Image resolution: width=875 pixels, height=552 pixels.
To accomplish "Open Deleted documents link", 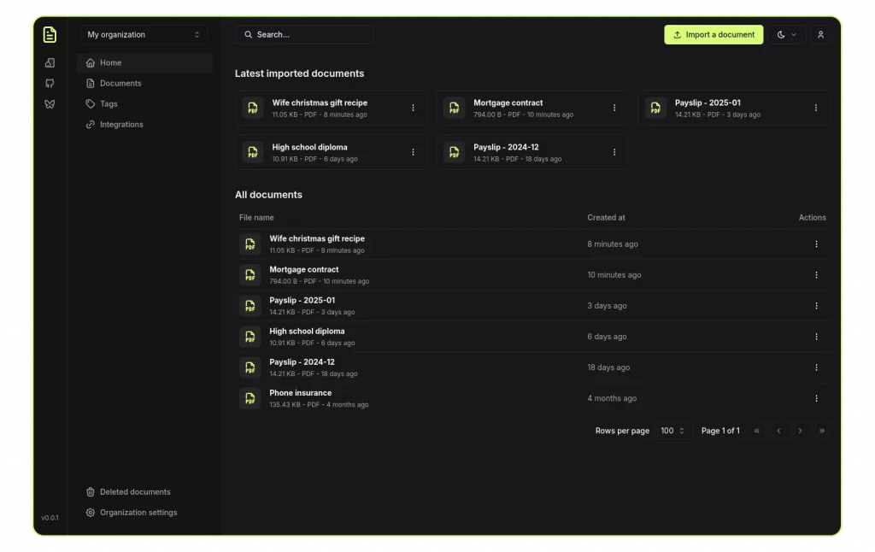I will (135, 492).
